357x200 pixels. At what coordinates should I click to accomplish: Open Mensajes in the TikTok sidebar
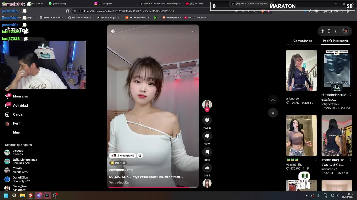[17, 96]
